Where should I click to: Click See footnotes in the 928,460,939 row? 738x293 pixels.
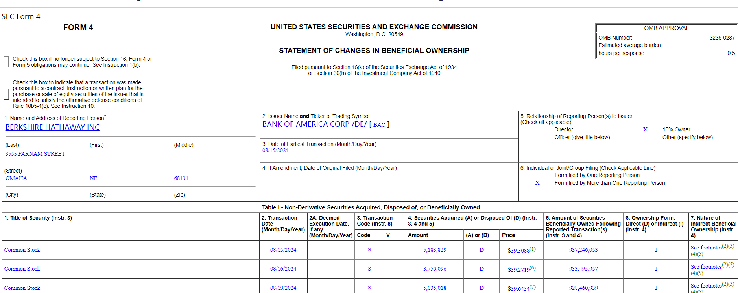coord(706,286)
